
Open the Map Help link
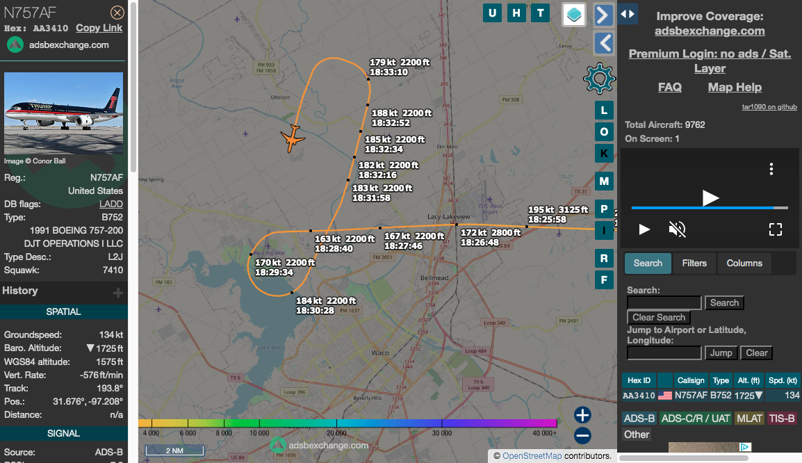click(735, 88)
